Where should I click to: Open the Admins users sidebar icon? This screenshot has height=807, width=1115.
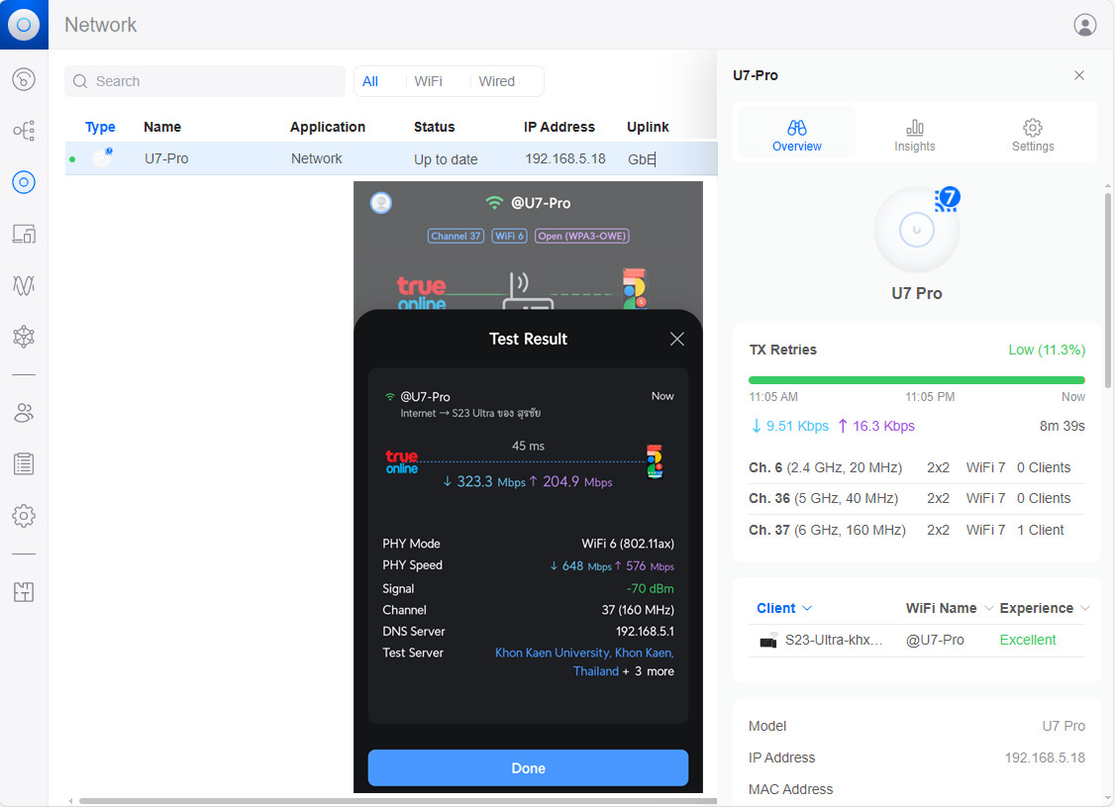click(x=24, y=412)
